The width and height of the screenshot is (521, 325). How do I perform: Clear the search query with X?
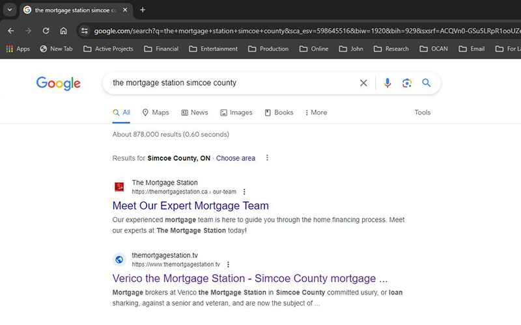click(363, 83)
